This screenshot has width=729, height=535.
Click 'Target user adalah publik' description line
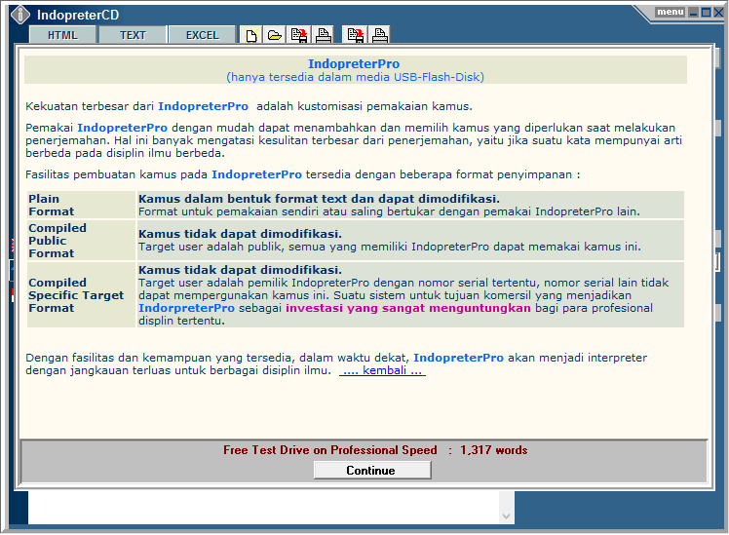point(390,247)
